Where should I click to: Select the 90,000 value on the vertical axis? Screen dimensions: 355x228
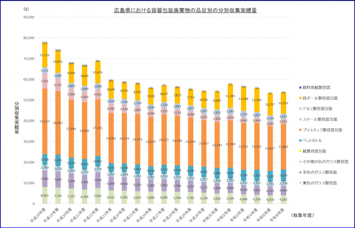pos(29,17)
